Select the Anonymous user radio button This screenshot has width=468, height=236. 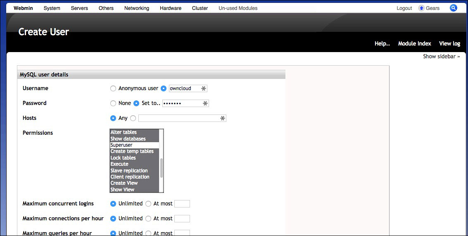[113, 88]
